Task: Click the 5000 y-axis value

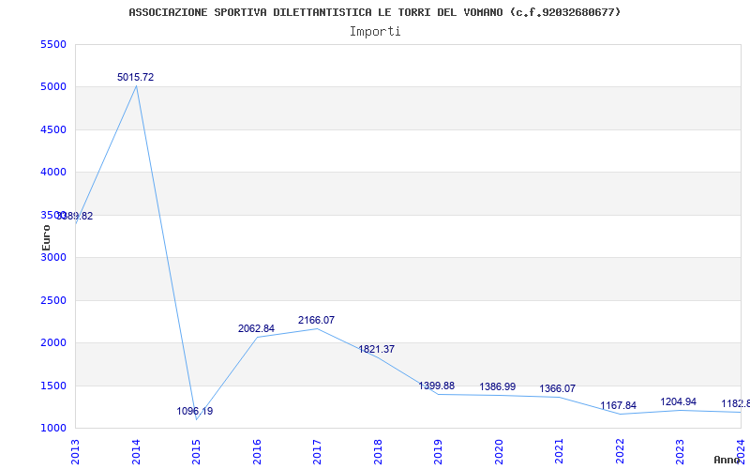Action: (x=53, y=87)
